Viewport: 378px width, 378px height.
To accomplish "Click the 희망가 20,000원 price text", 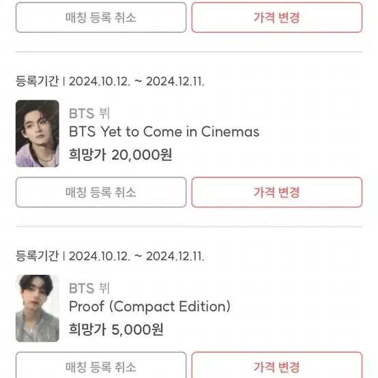I will click(x=120, y=154).
